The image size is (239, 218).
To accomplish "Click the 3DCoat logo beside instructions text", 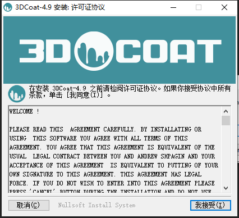I will [x=17, y=94].
